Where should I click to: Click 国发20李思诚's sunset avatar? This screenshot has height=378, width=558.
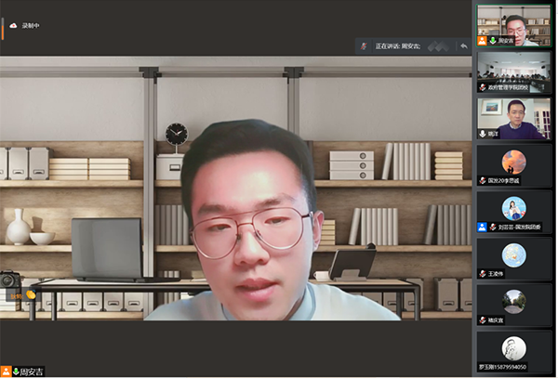coord(513,163)
